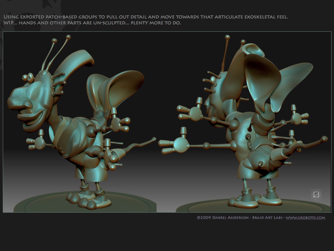
Task: Open the www.groboto.com link
Action: click(x=305, y=218)
